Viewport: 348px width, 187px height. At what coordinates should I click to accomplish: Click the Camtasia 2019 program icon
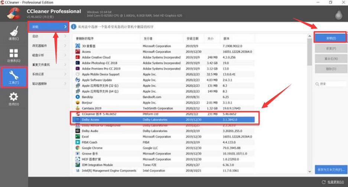[x=78, y=108]
